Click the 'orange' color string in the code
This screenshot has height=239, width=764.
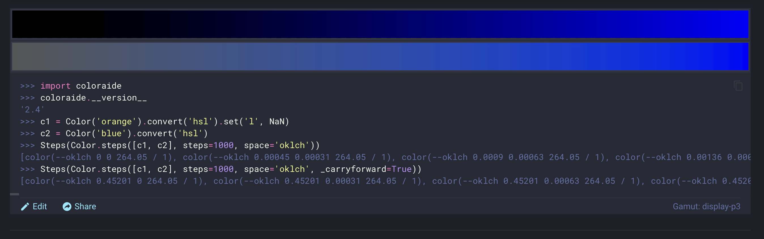click(x=116, y=121)
